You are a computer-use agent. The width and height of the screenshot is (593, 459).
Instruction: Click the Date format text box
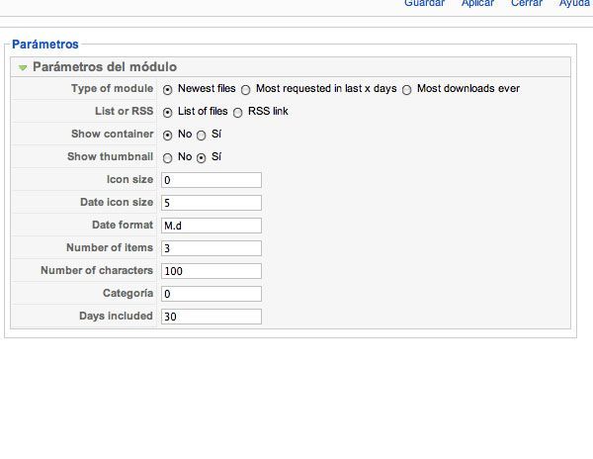point(212,226)
